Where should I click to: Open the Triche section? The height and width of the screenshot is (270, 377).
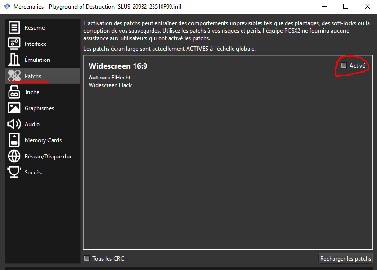pyautogui.click(x=43, y=92)
